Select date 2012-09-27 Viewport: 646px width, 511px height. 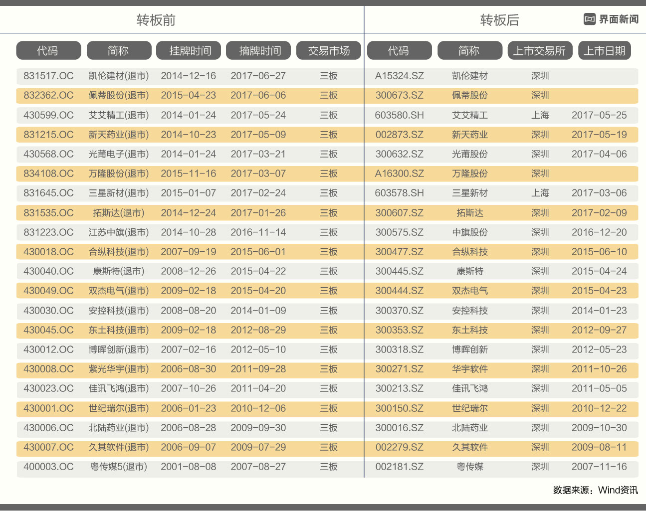(599, 330)
